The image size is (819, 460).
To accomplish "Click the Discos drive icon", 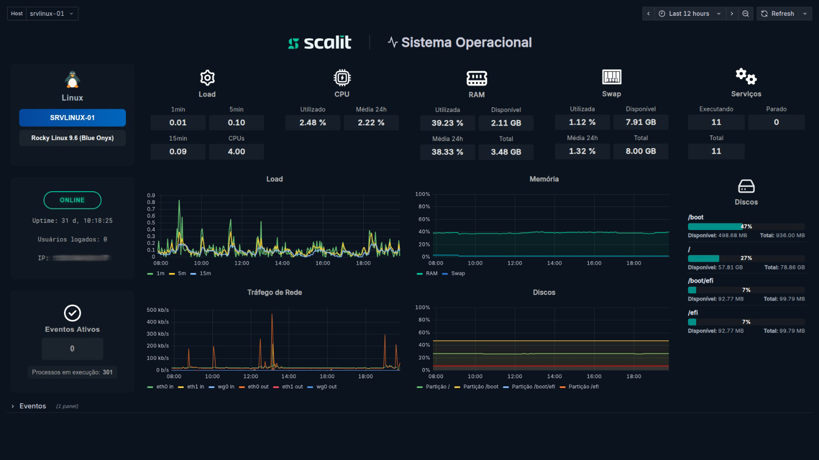I will click(x=746, y=186).
